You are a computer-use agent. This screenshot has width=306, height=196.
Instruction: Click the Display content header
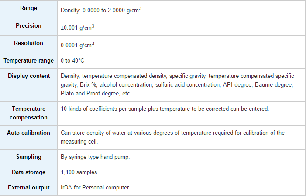click(x=29, y=76)
